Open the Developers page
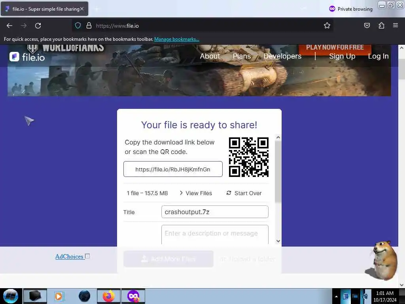This screenshot has width=405, height=304. tap(282, 56)
